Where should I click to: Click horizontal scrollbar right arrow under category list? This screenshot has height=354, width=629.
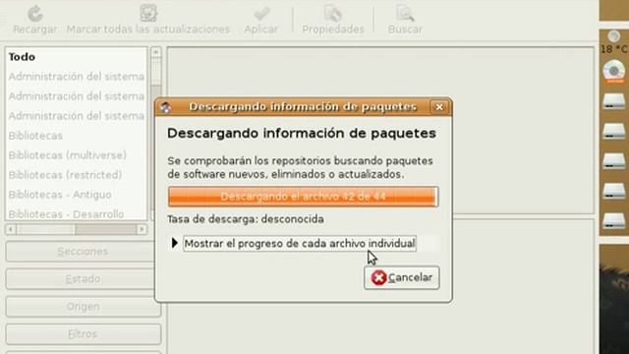click(142, 229)
